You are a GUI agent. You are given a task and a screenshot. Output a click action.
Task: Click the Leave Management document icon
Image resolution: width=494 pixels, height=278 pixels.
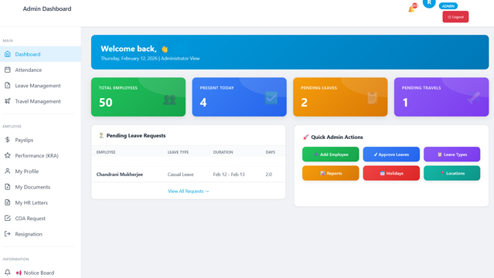(x=8, y=85)
